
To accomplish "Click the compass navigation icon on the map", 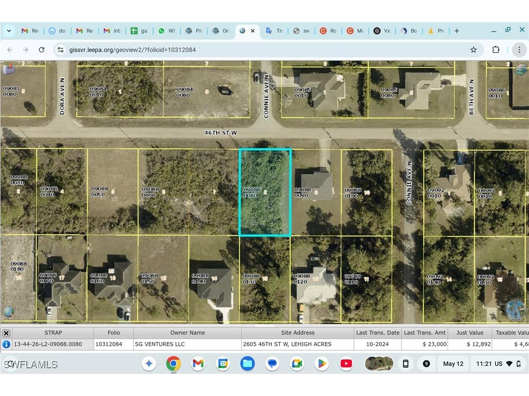I will click(515, 309).
